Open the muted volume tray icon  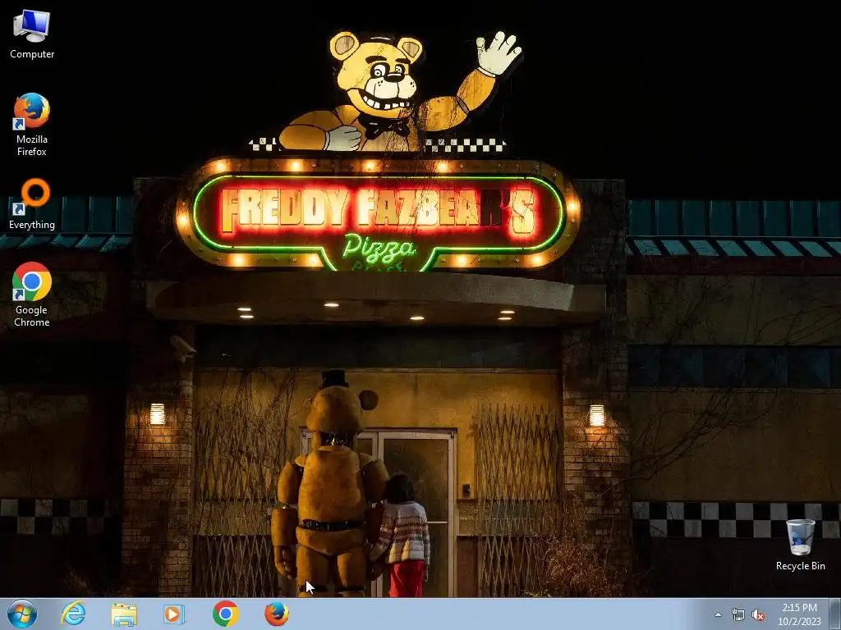pos(758,614)
